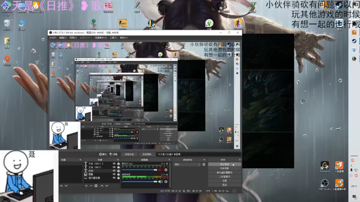
Task: Click the 属性 properties button above sources
Action: (x=103, y=154)
